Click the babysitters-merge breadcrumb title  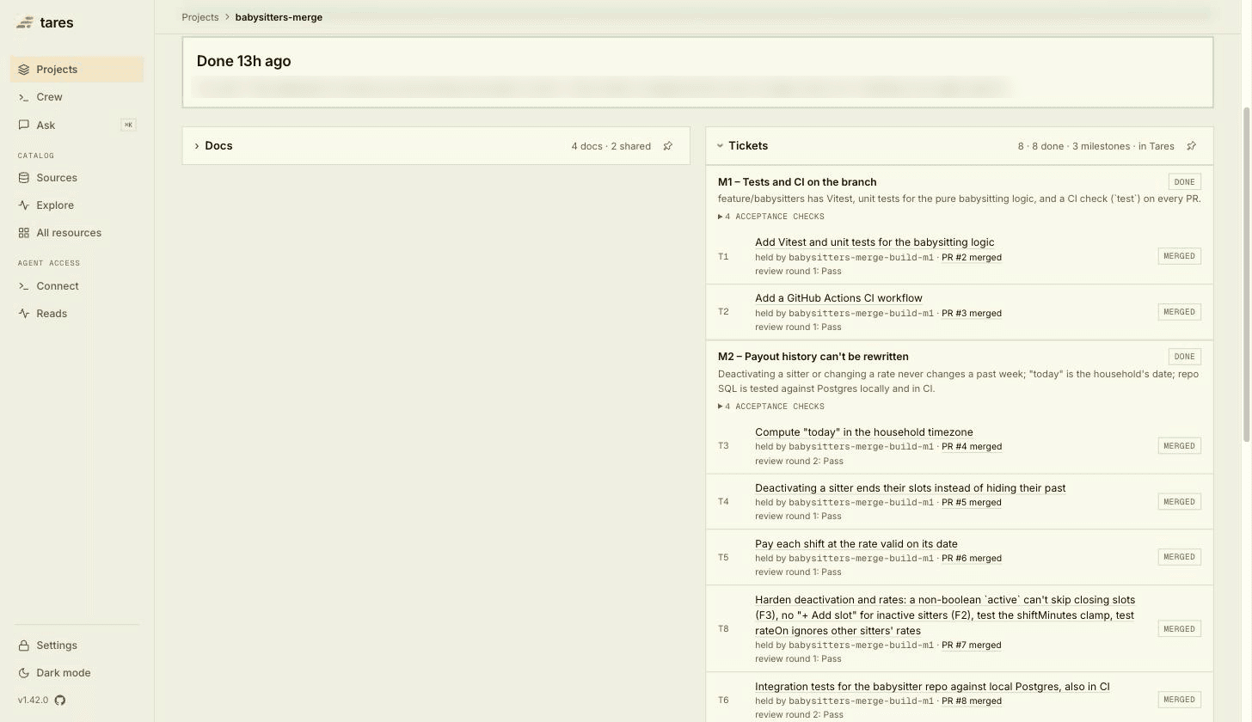(x=279, y=17)
